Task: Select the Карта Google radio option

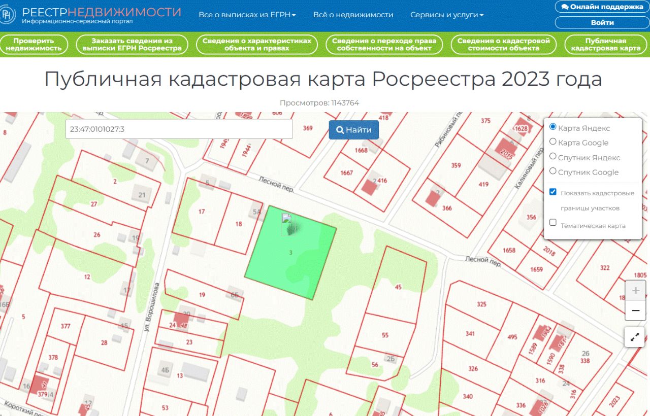Action: click(x=553, y=142)
